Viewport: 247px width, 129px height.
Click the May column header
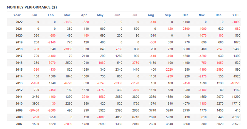tap(100, 15)
